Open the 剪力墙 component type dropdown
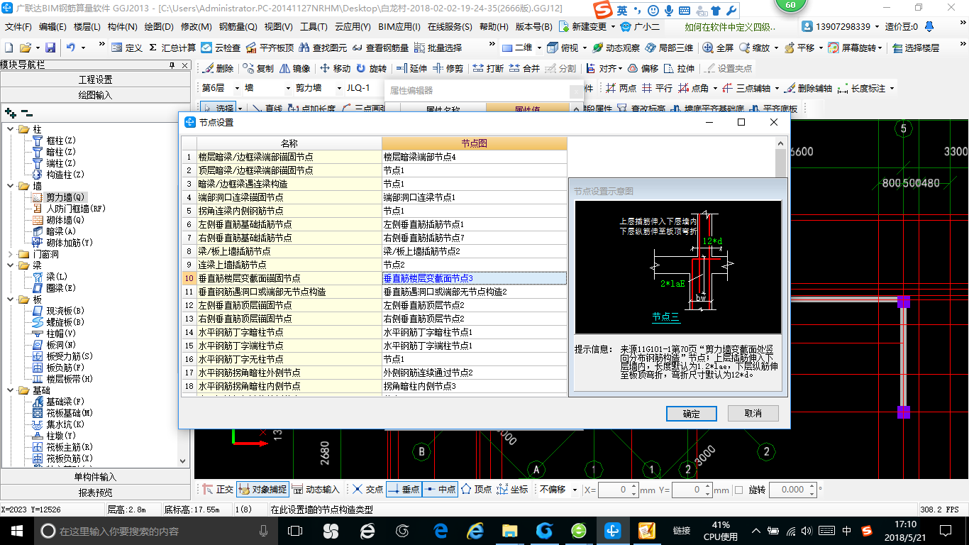Screen dimensions: 969x545 click(318, 88)
